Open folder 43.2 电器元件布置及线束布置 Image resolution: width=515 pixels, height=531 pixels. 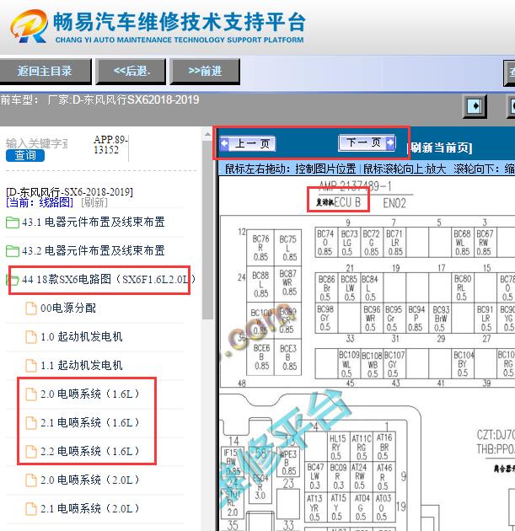tap(93, 250)
